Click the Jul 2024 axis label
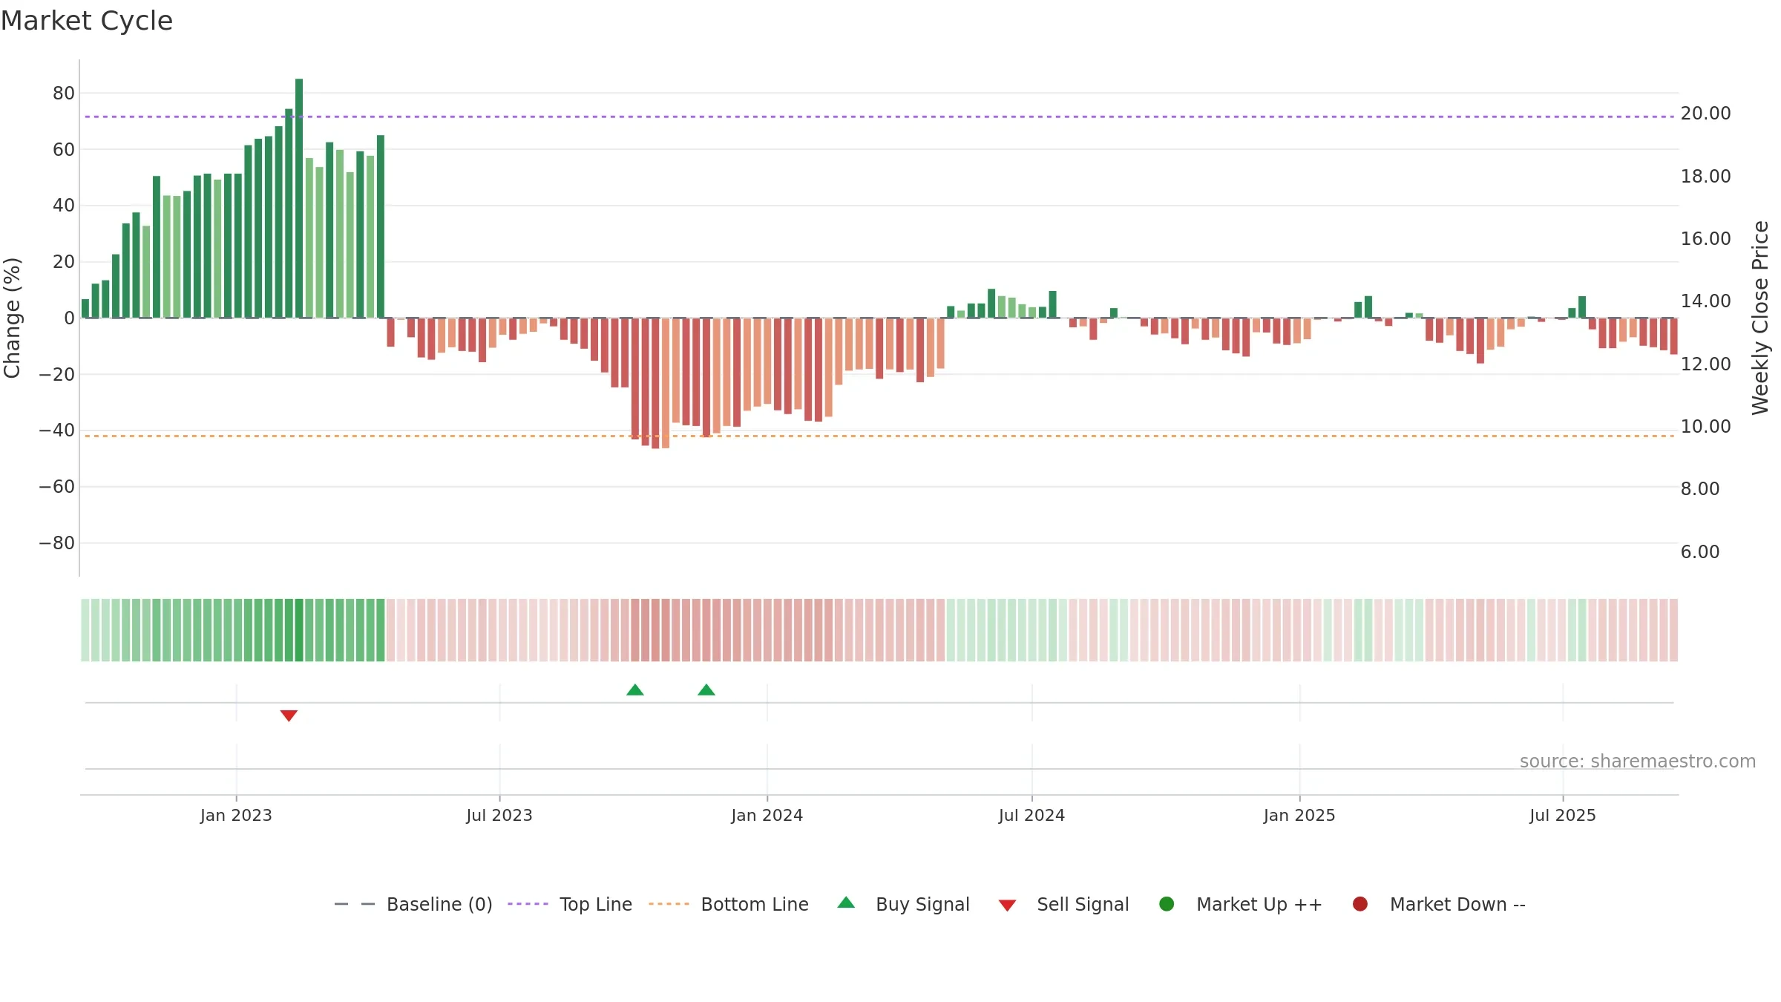This screenshot has height=1002, width=1781. pos(1031,815)
